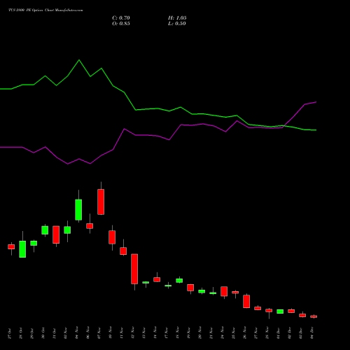Click the '01 Dec' date axis label

279,333
